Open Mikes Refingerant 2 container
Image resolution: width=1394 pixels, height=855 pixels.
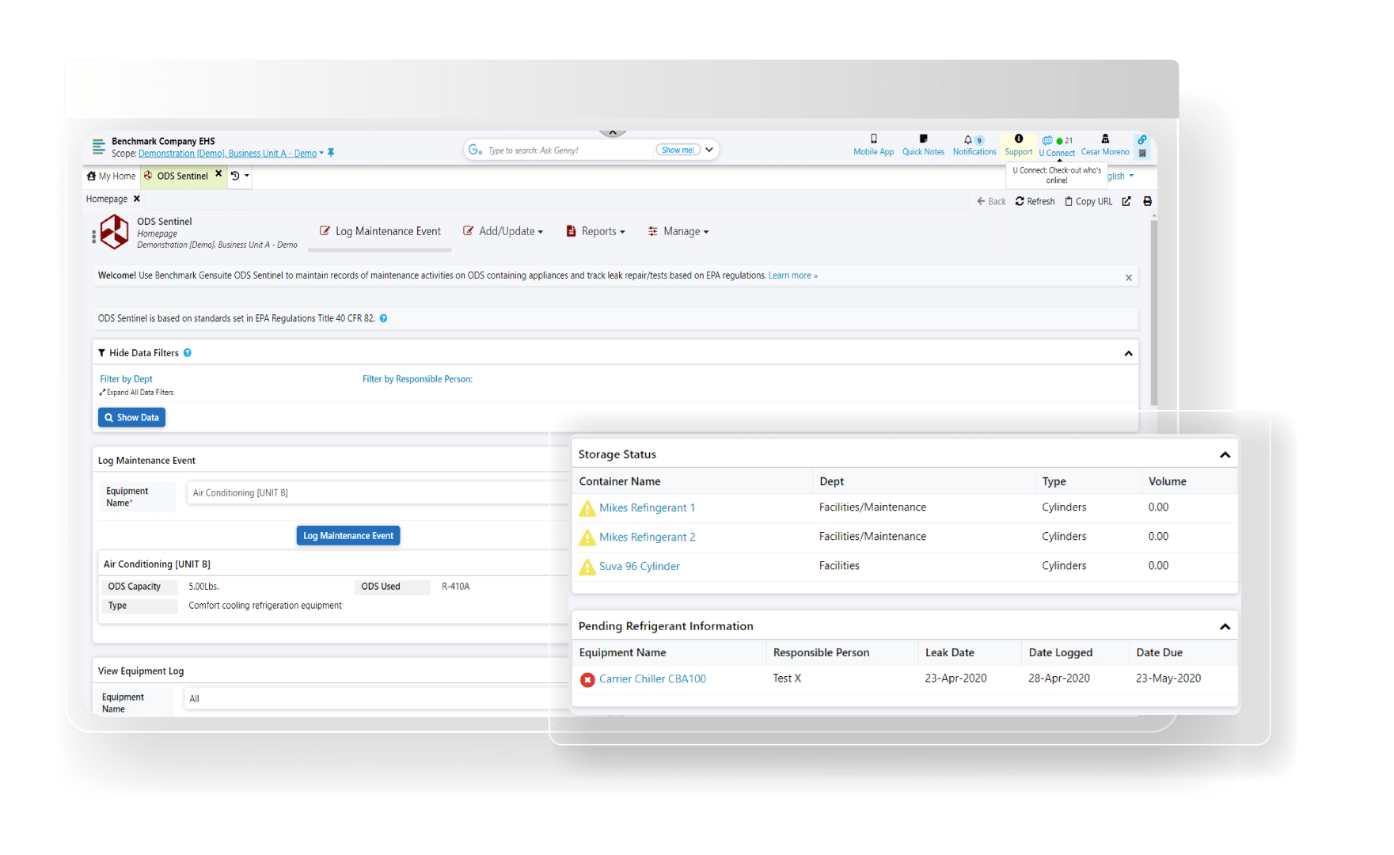click(647, 538)
